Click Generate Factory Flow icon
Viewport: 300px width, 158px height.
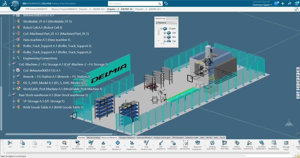173,143
